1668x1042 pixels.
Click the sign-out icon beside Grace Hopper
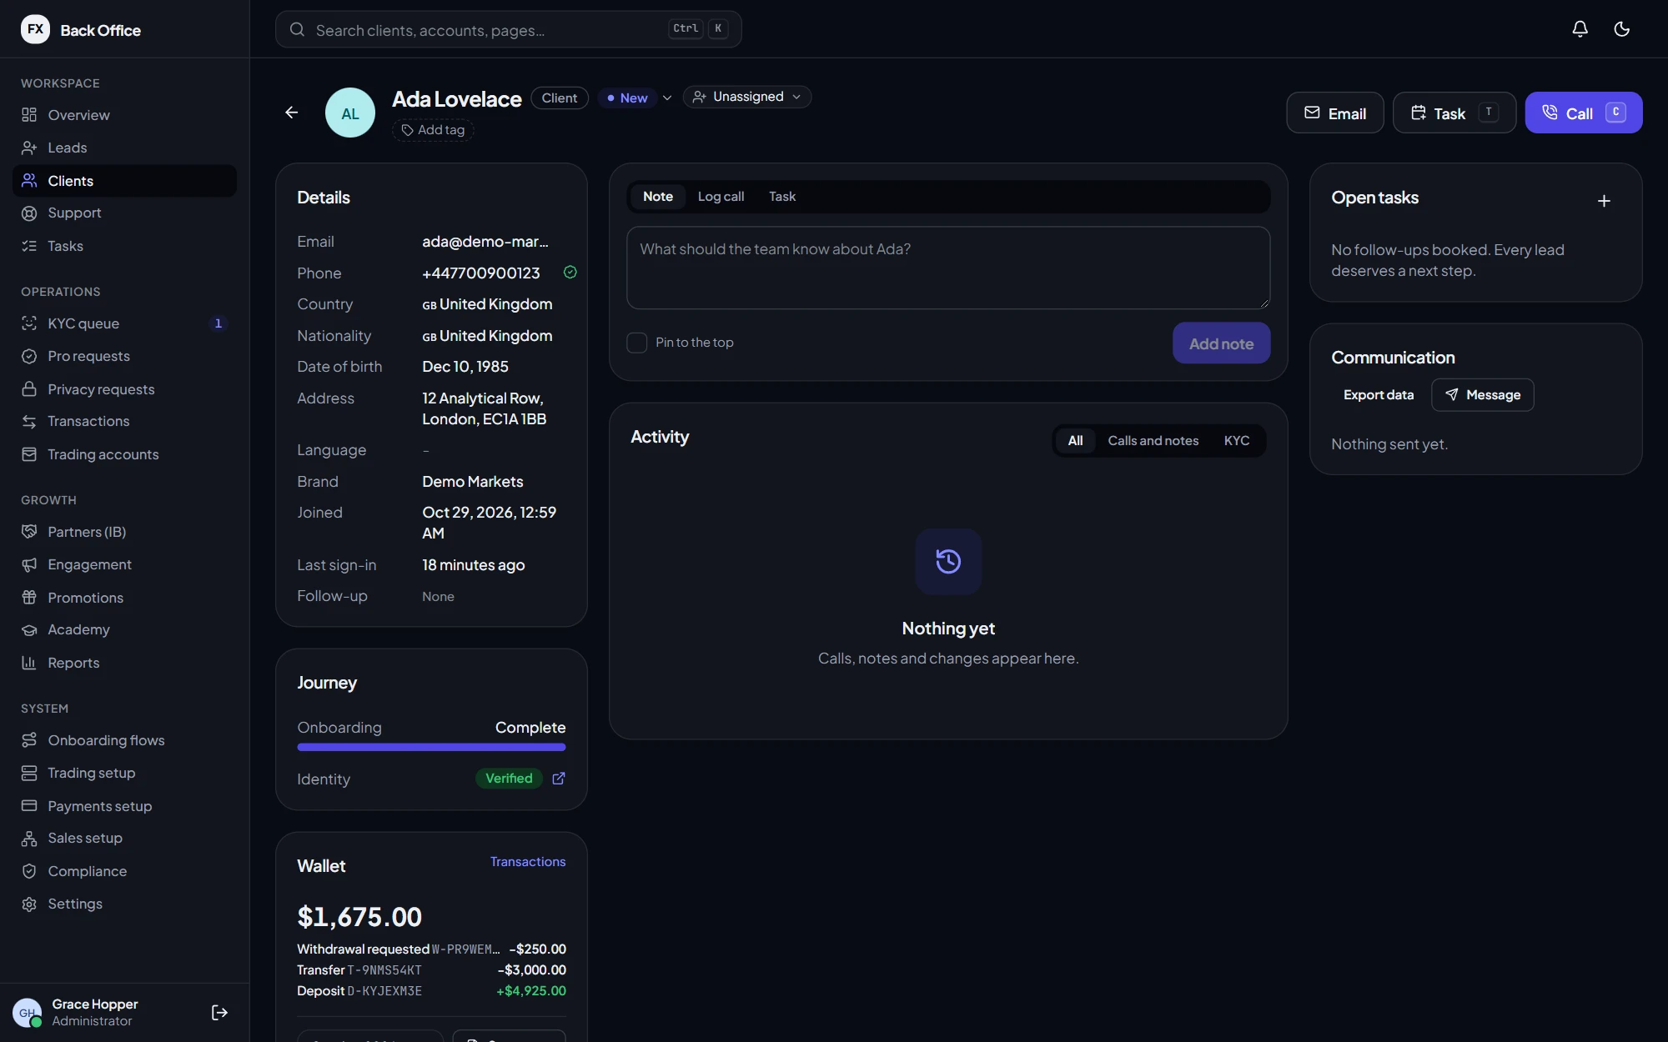(219, 1012)
